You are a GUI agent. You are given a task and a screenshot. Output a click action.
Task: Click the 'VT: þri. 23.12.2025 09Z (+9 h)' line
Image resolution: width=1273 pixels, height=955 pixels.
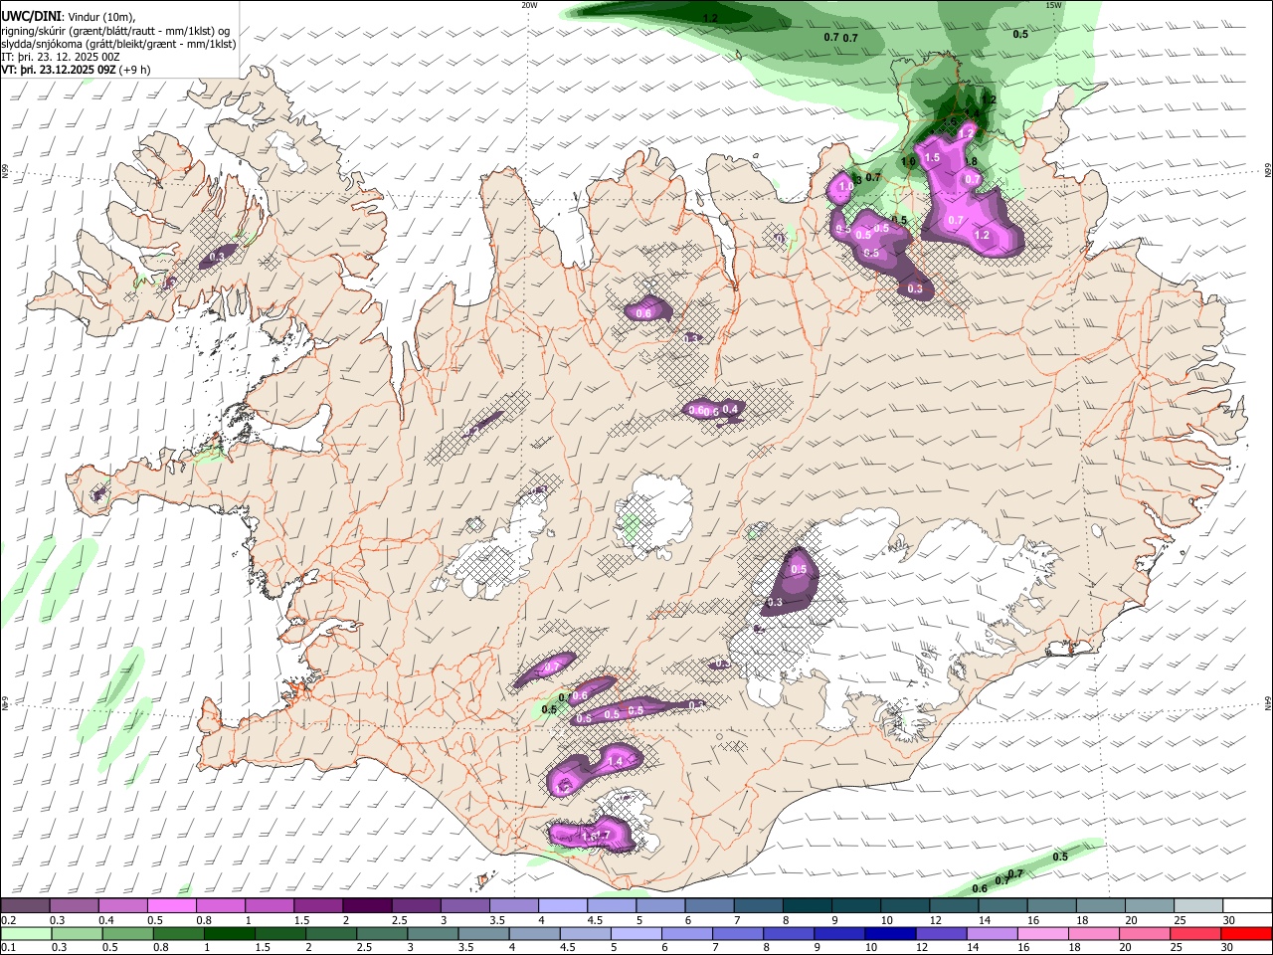(77, 69)
